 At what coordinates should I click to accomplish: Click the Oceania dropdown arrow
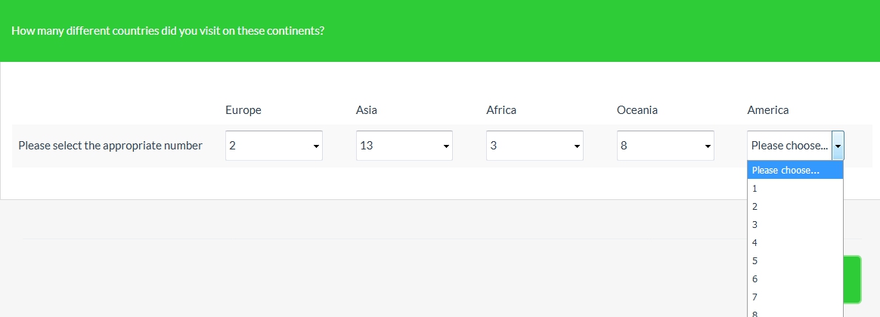pos(708,146)
